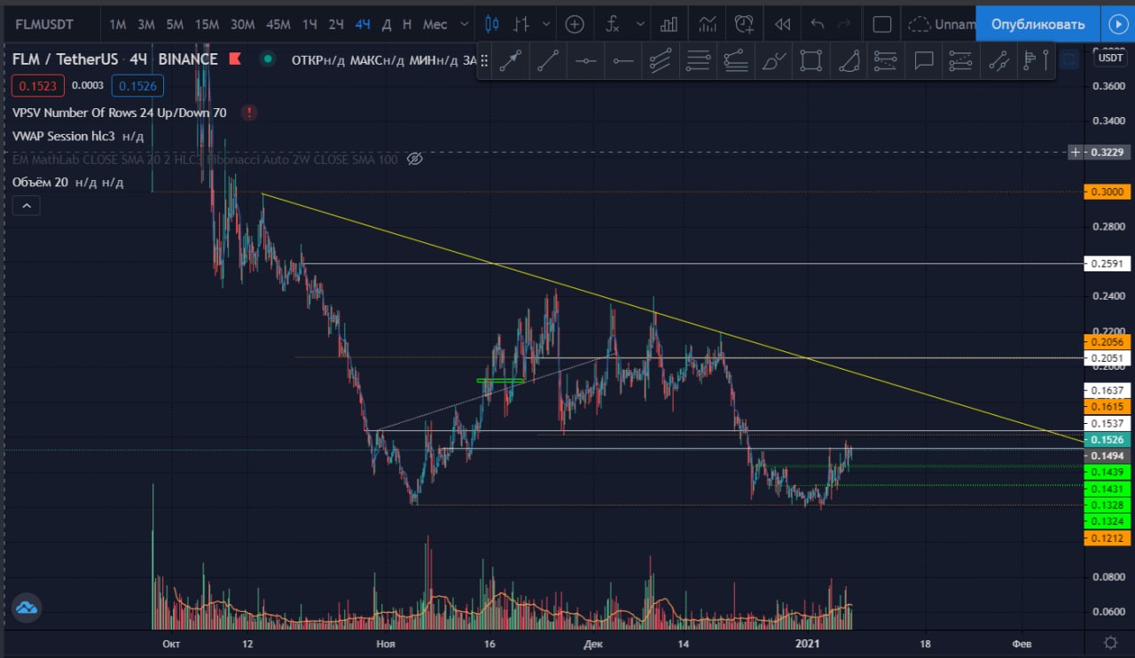
Task: Click the red error icon beside VPSV
Action: [250, 113]
